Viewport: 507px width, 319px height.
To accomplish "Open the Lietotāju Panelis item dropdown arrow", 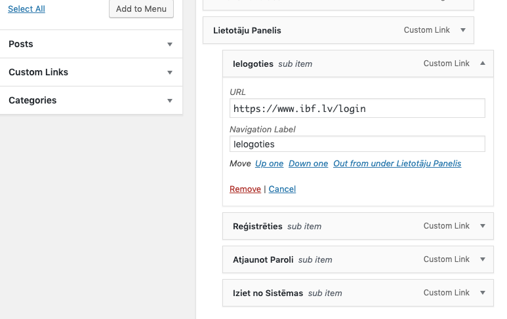I will [463, 30].
